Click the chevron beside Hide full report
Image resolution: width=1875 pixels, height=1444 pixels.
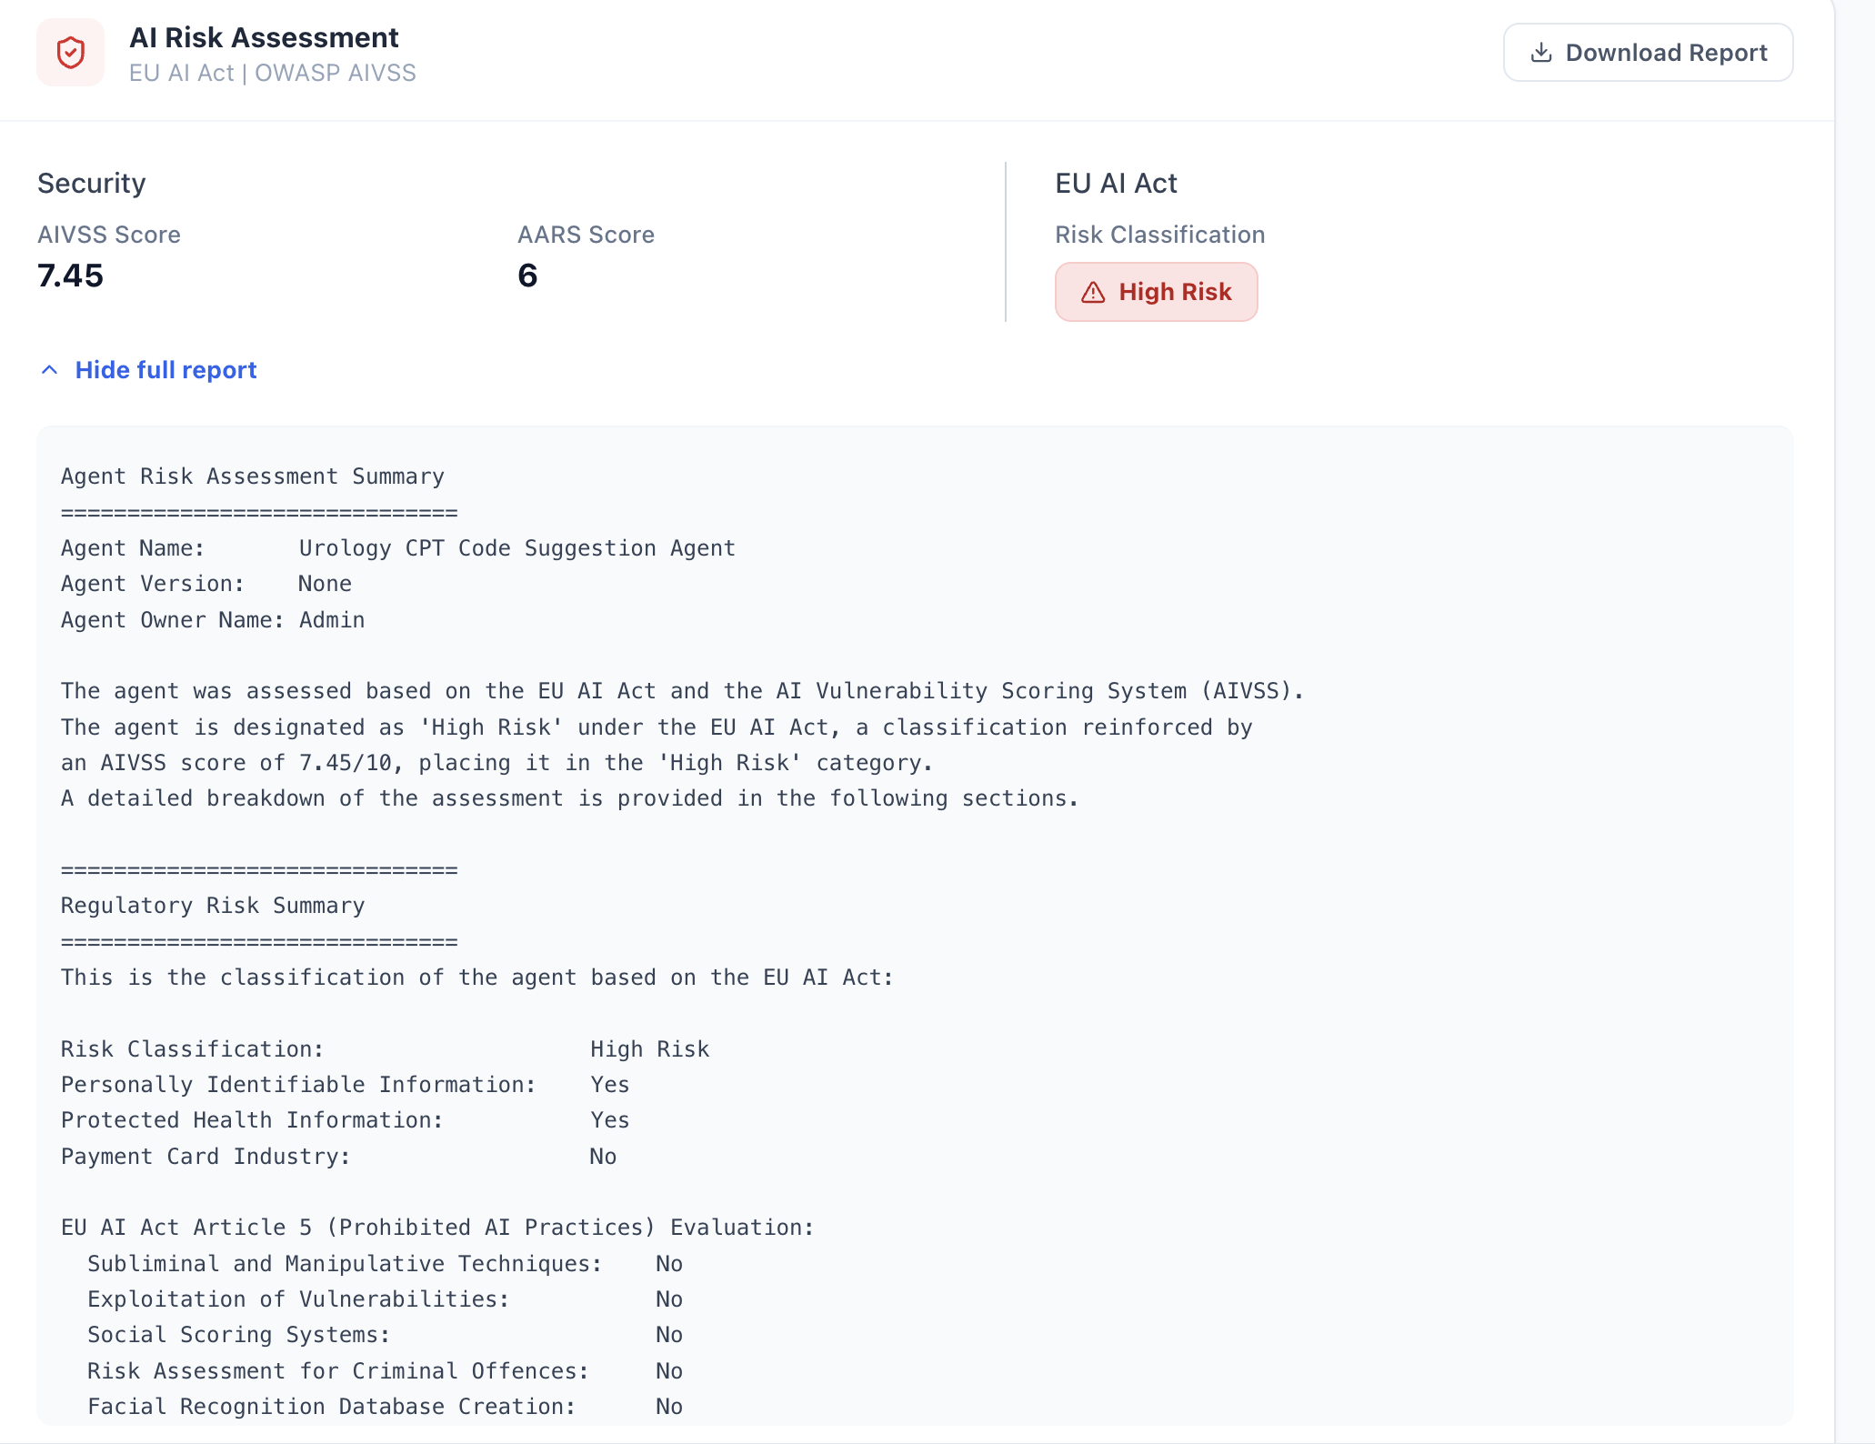pyautogui.click(x=50, y=370)
